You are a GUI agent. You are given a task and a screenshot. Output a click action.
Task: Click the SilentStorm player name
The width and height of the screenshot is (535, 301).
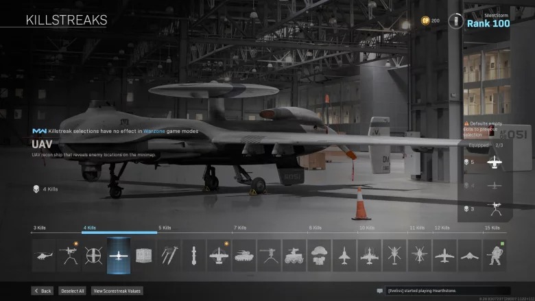496,15
